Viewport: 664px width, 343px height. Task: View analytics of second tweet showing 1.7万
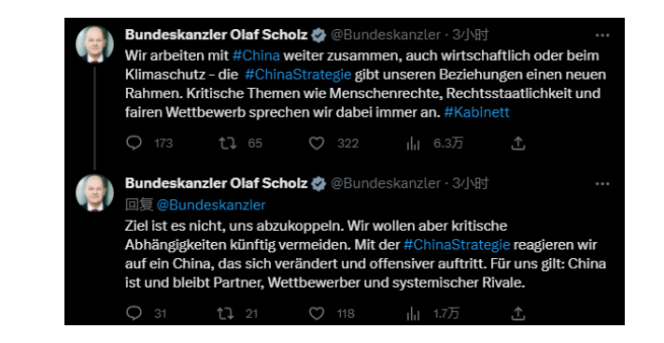click(413, 314)
